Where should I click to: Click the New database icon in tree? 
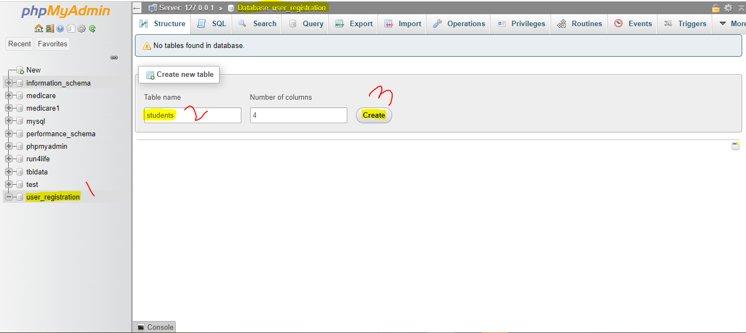pos(20,70)
